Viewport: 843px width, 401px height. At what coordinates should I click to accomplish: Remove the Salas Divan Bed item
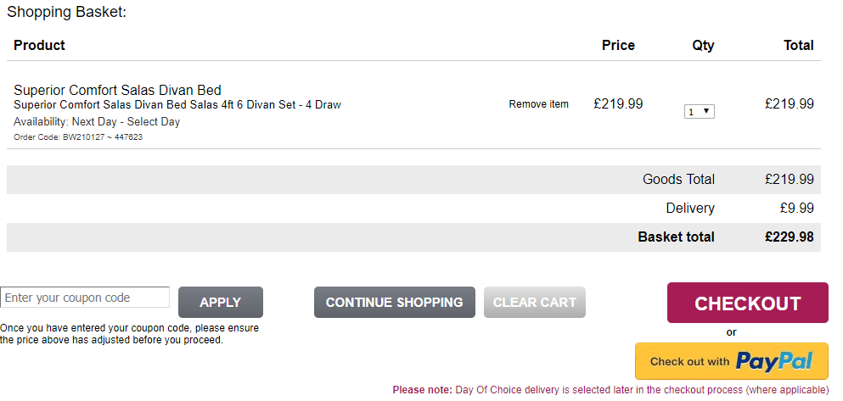click(539, 104)
